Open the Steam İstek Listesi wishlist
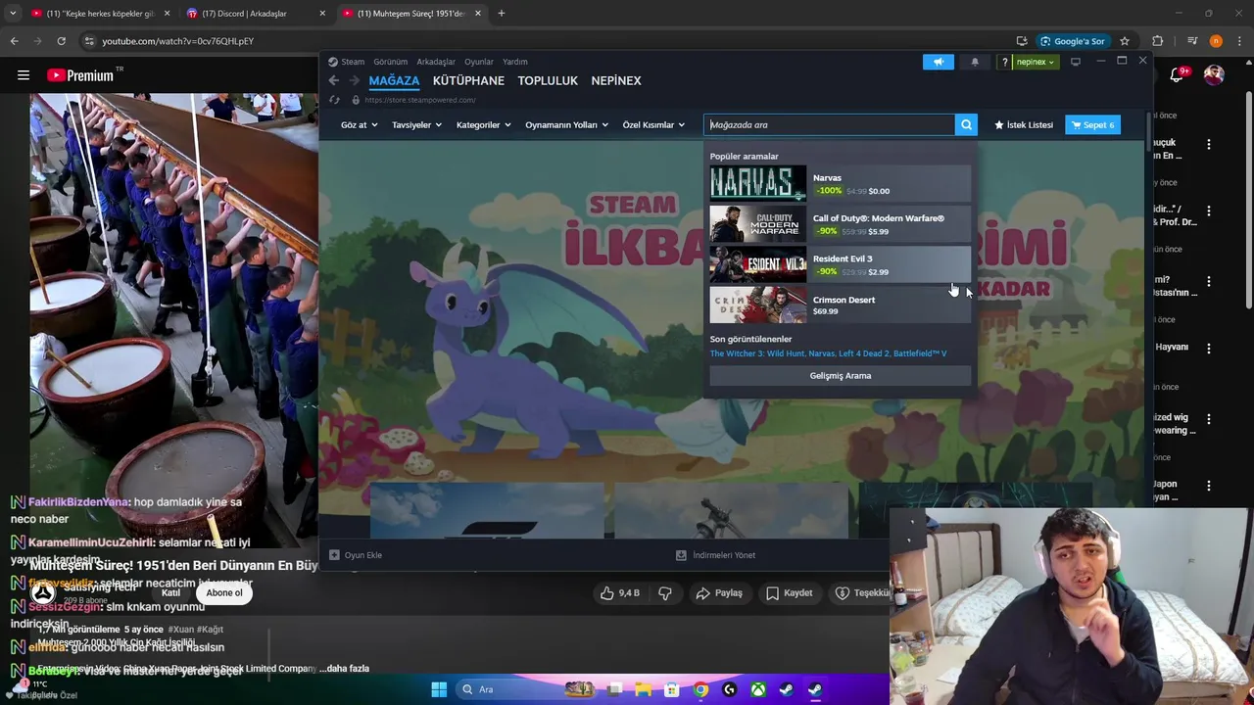This screenshot has width=1254, height=705. coord(1024,124)
